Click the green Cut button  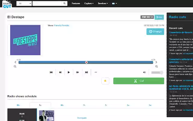tap(139, 81)
